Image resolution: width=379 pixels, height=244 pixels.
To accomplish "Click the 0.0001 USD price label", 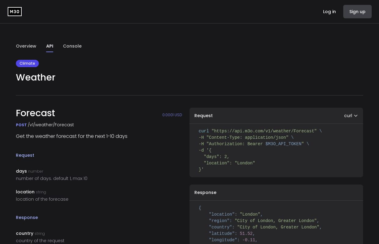I will coord(172,115).
